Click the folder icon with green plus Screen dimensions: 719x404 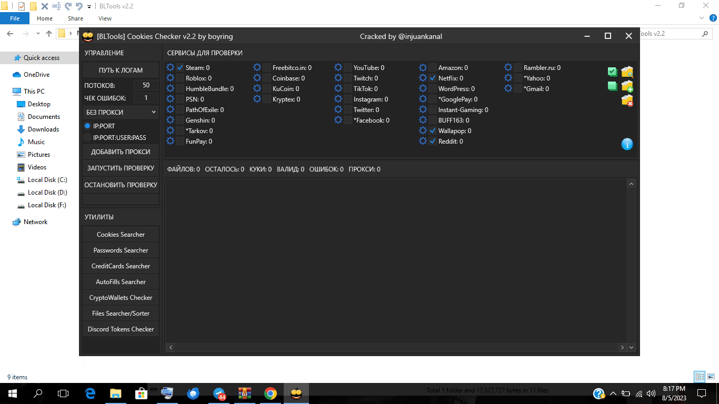point(627,86)
